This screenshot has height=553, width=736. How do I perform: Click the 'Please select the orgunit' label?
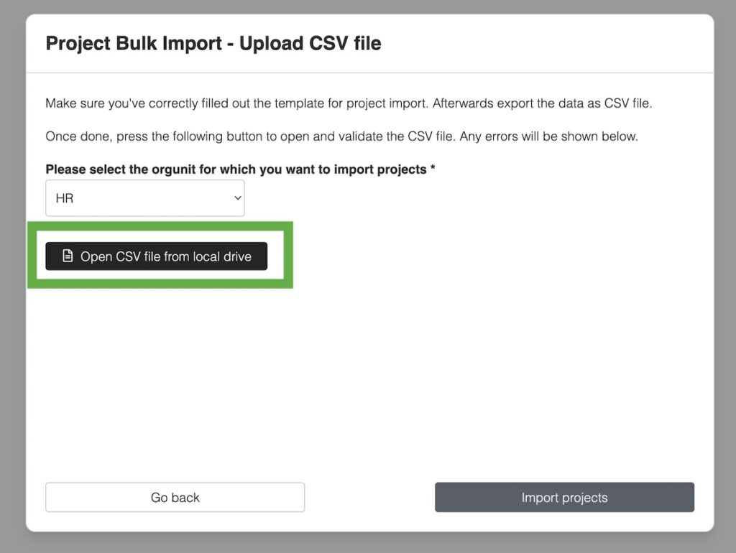pos(235,169)
